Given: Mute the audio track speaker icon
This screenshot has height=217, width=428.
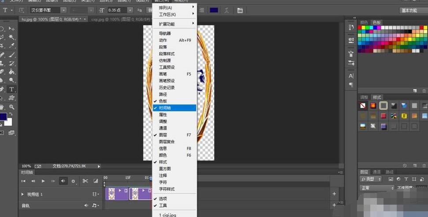Looking at the screenshot, I should click(86, 205).
